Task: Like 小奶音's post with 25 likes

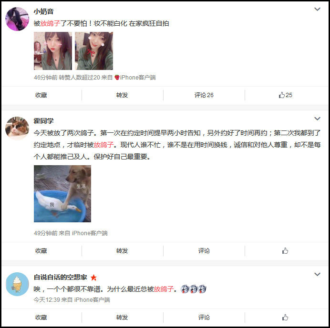Action: click(285, 95)
